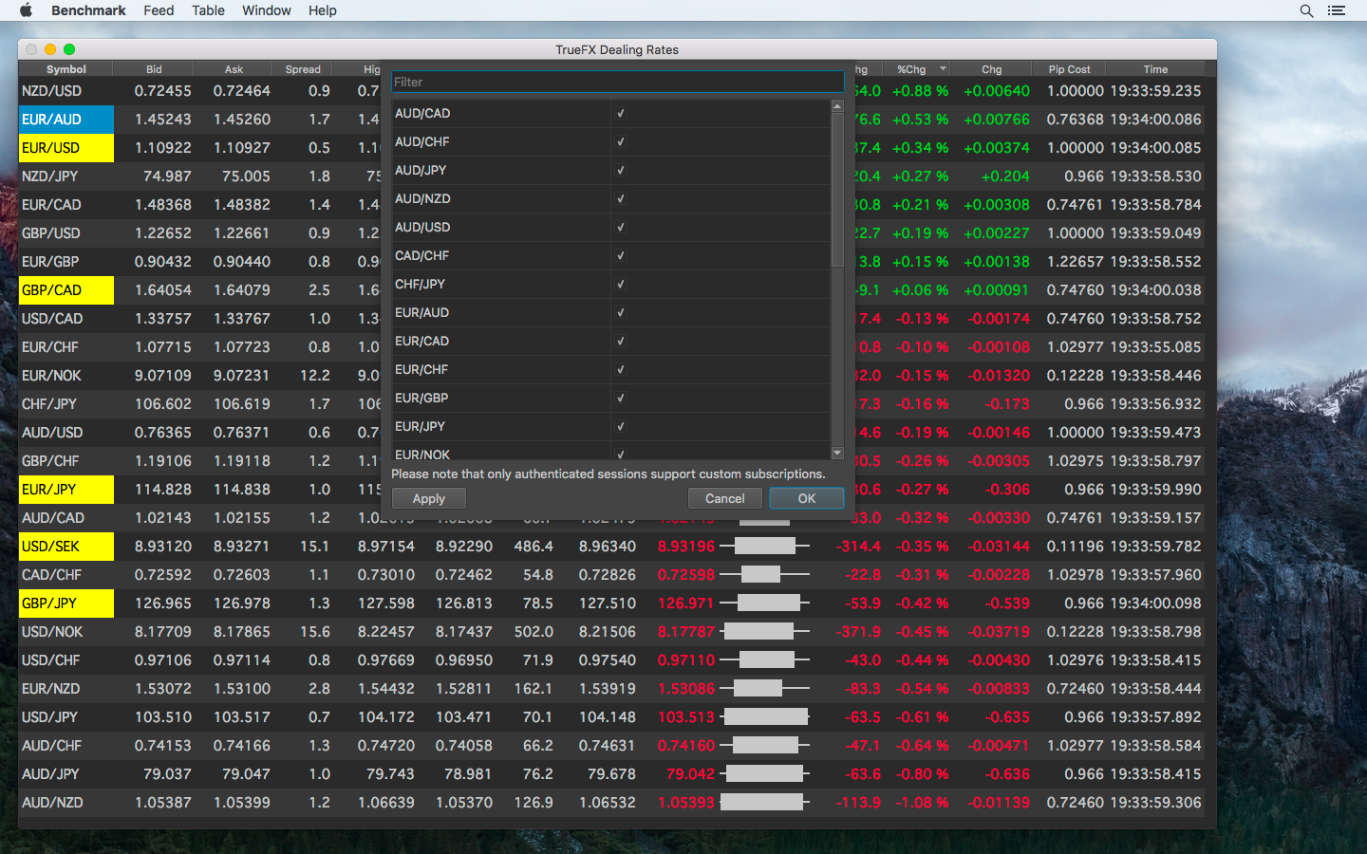Toggle EUR/GBP checkbox in dialog
This screenshot has height=854, width=1367.
[x=621, y=398]
